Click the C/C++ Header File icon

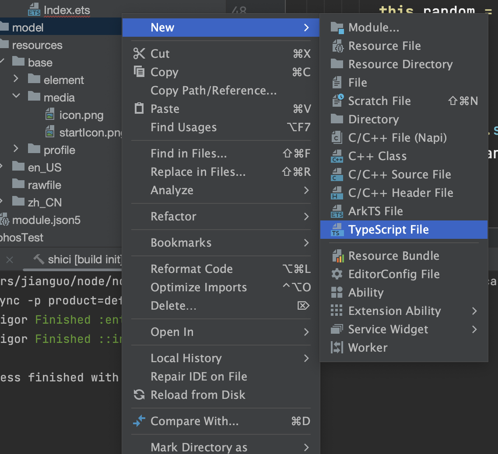point(337,193)
